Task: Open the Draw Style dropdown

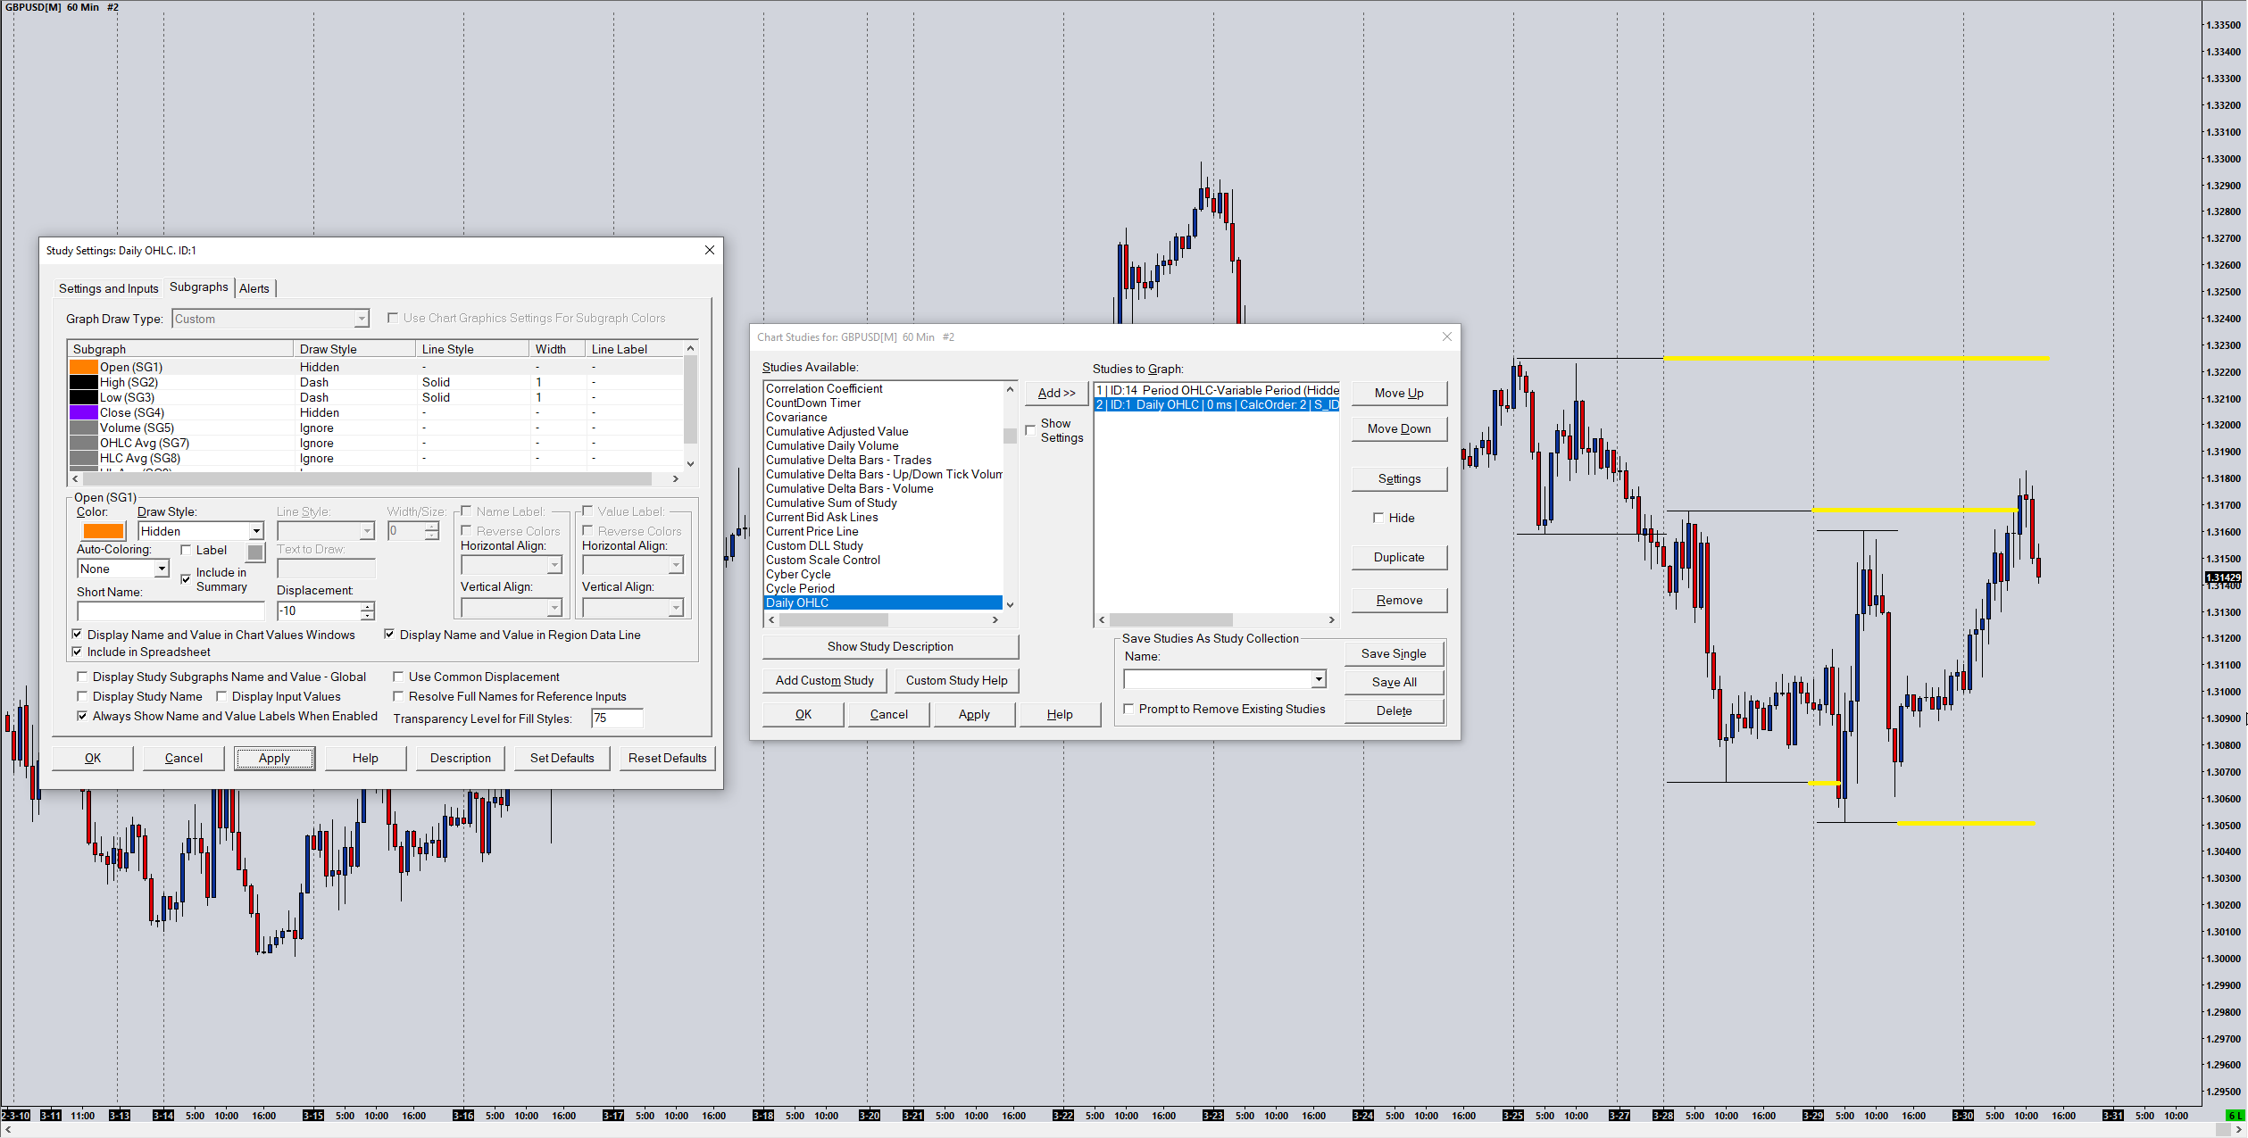Action: point(255,531)
